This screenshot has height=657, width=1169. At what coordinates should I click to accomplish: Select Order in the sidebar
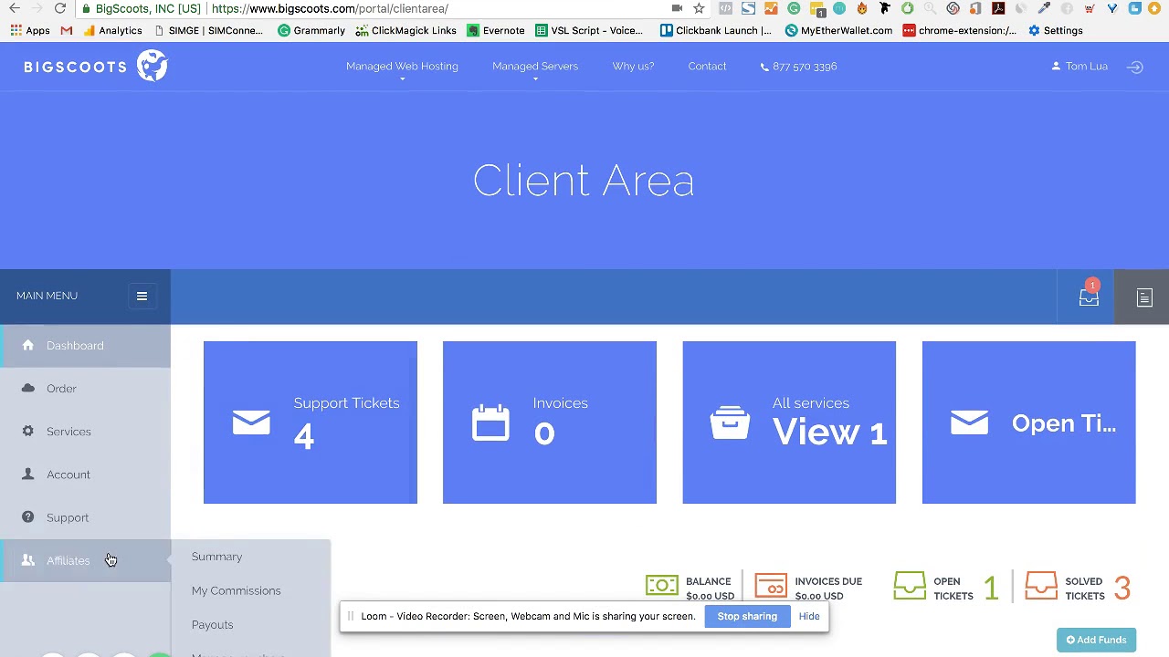85,389
